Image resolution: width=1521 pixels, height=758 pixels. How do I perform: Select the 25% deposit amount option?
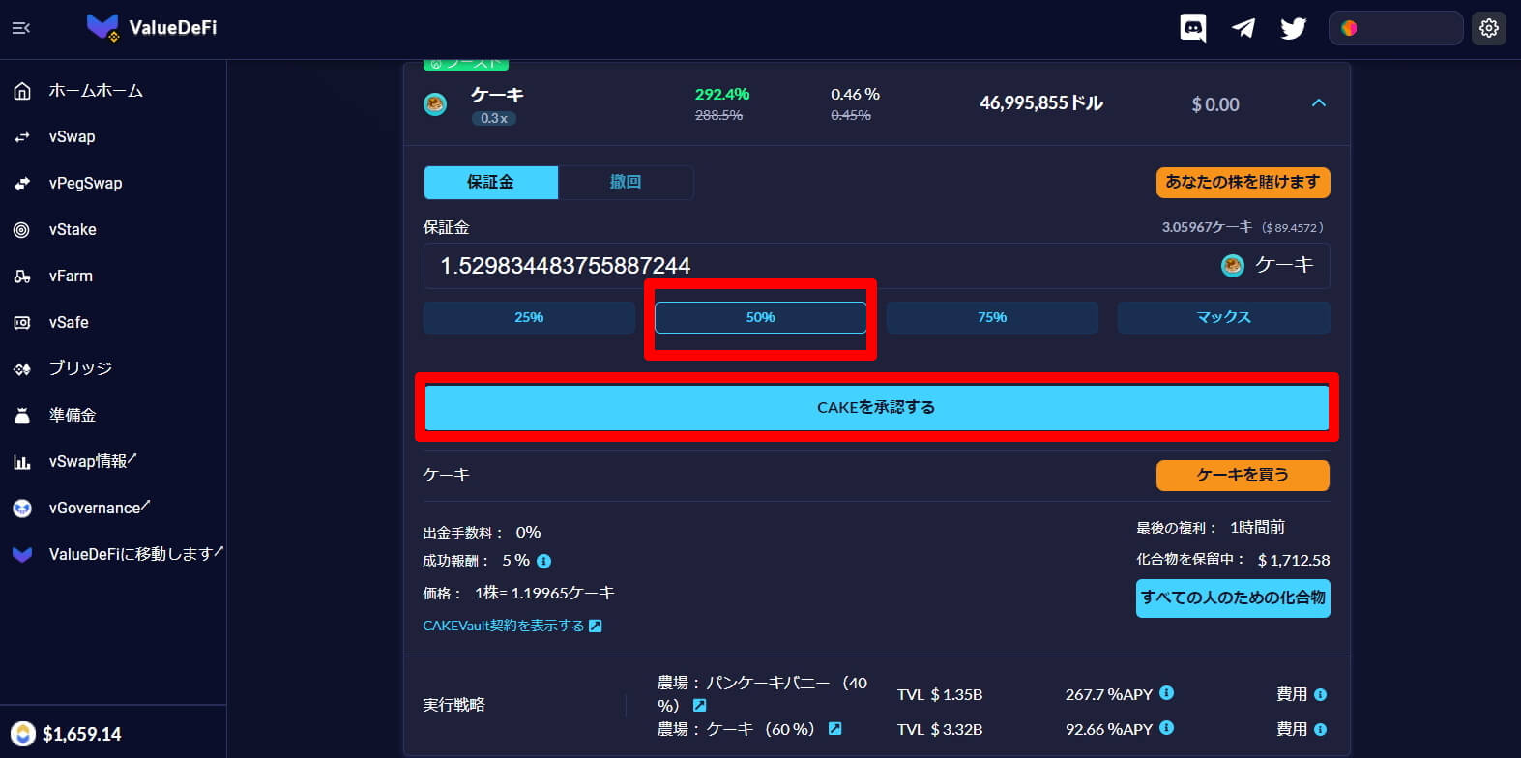point(529,317)
